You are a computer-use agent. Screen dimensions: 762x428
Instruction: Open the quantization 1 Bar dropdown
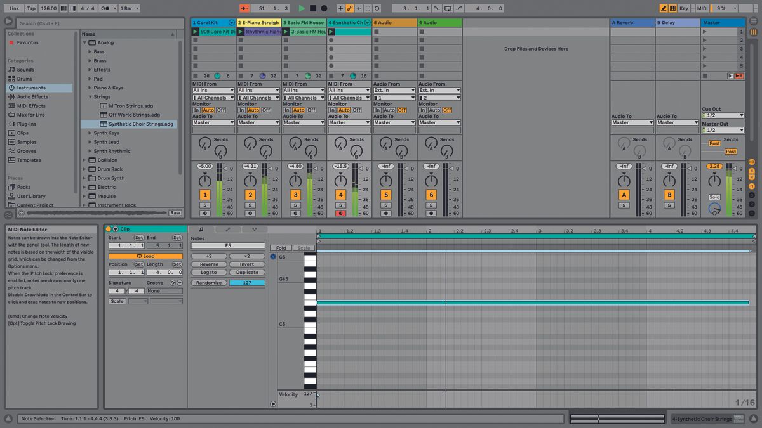[x=130, y=8]
